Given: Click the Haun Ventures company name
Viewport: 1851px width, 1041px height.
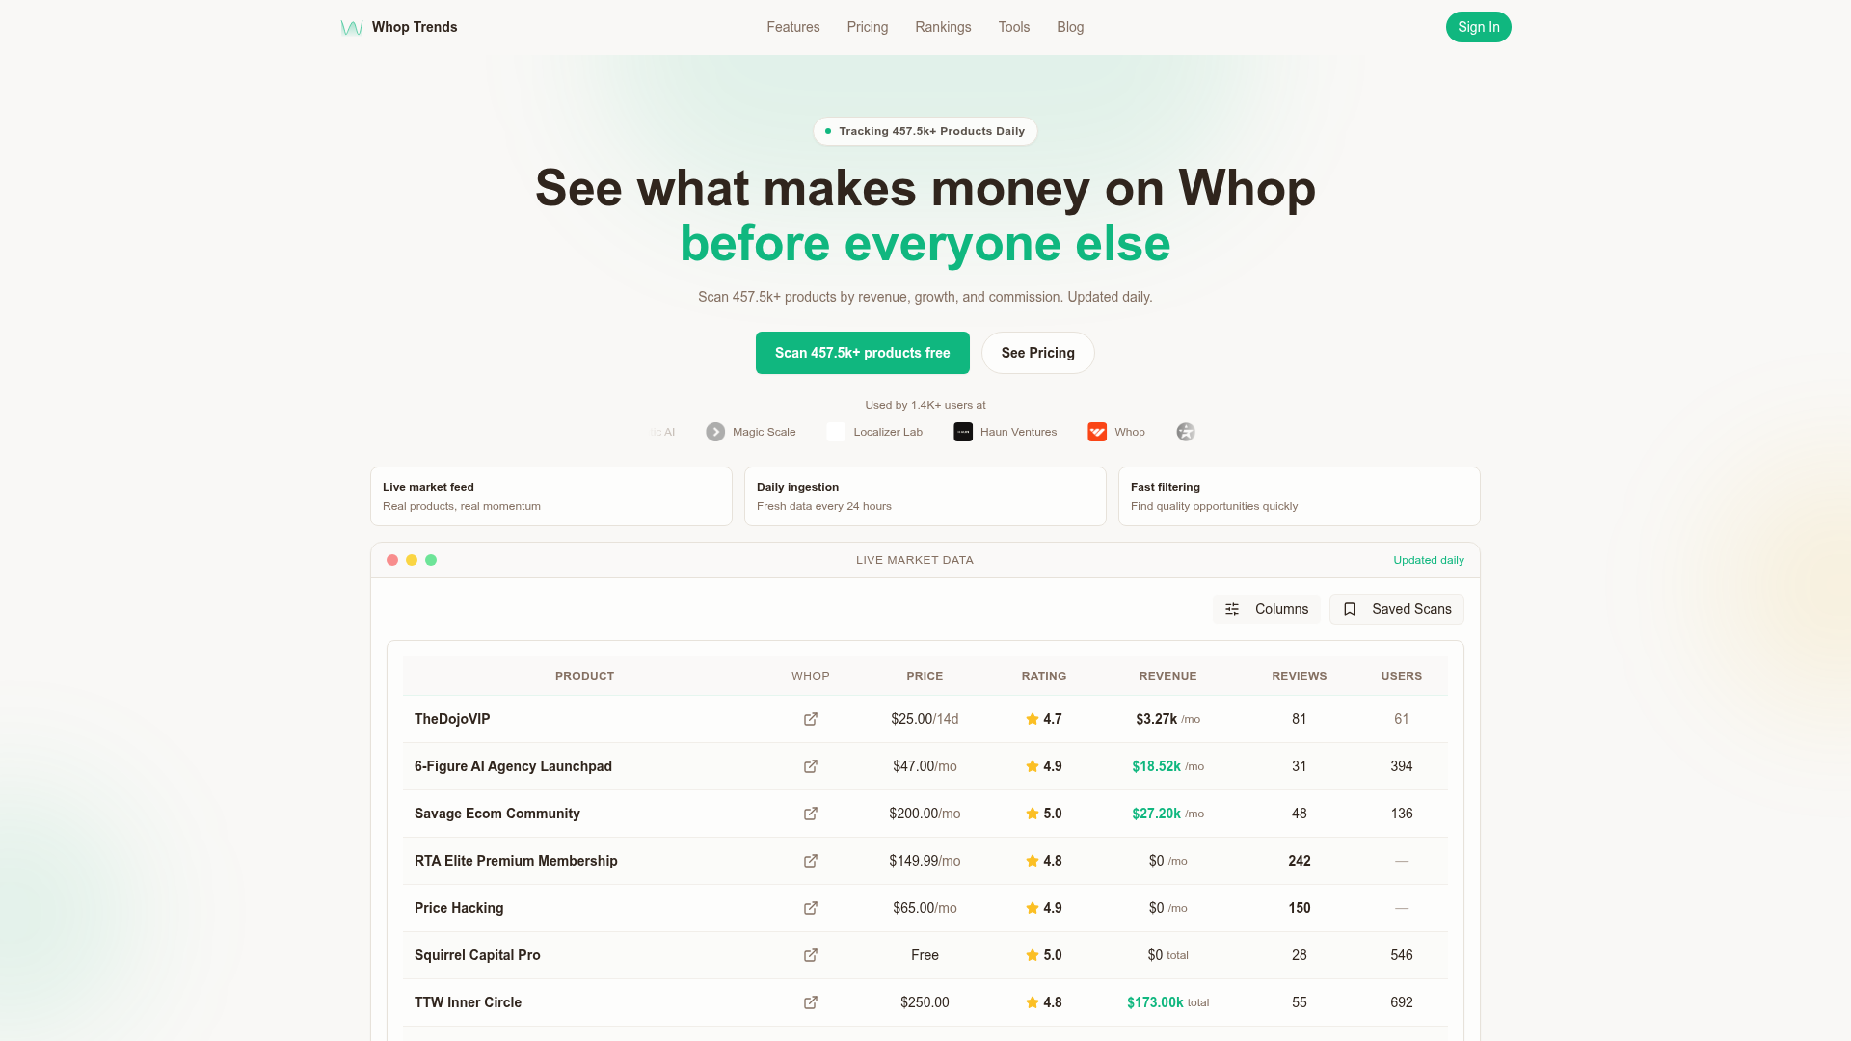Looking at the screenshot, I should tap(1018, 432).
